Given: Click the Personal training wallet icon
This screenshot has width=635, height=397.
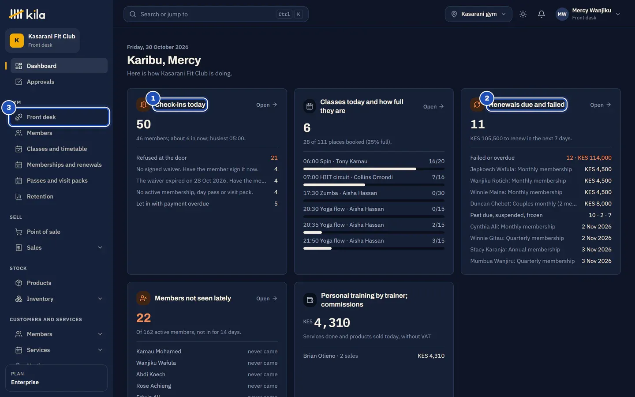Looking at the screenshot, I should coord(310,300).
